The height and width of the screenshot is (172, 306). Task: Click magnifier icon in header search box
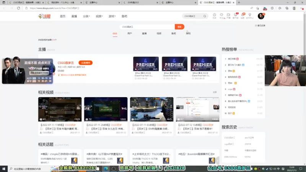pos(205,16)
